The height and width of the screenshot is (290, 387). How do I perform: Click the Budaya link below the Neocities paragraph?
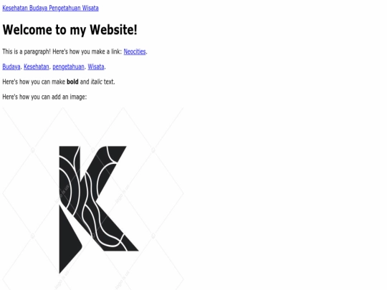point(11,67)
